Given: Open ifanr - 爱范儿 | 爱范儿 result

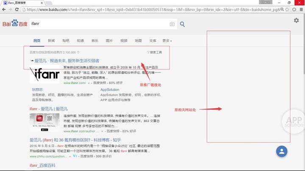Looking at the screenshot, I should tap(49, 109).
